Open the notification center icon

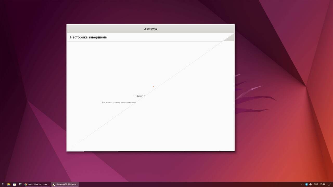[329, 184]
